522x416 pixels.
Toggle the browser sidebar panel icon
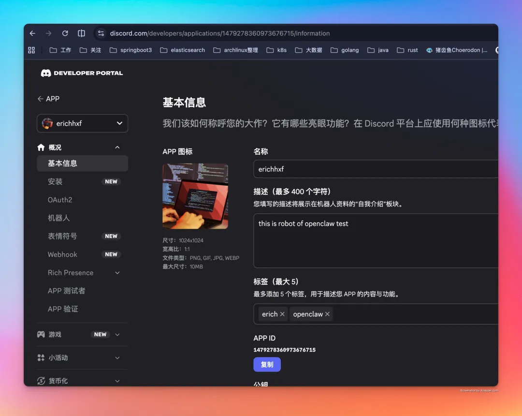(81, 33)
